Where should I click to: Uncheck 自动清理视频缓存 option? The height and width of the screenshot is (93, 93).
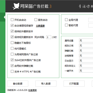(12, 26)
